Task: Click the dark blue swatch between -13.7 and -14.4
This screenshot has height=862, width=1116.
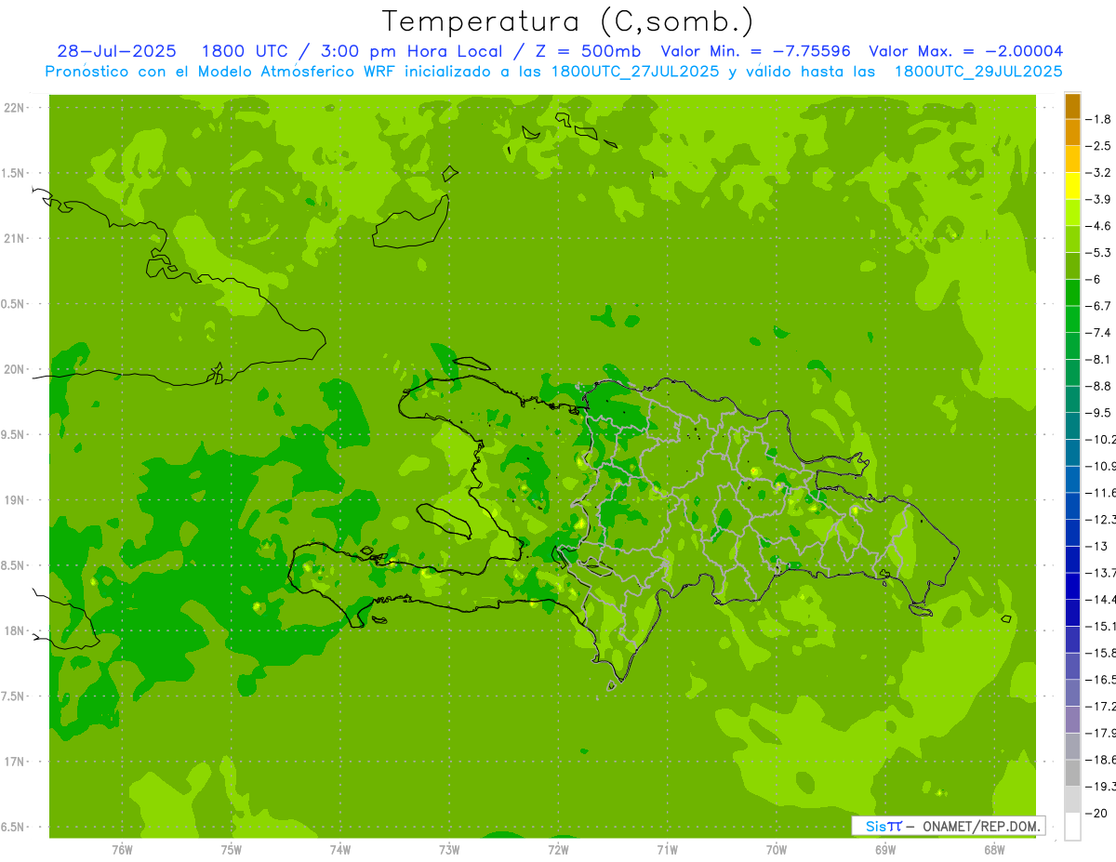Action: [1072, 586]
